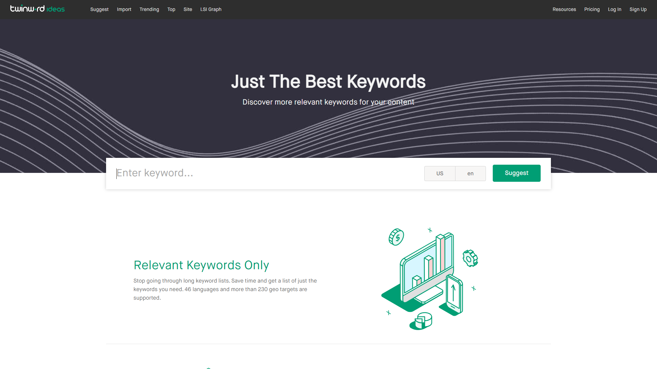Image resolution: width=657 pixels, height=369 pixels.
Task: Click the green Suggest search button
Action: [x=517, y=173]
